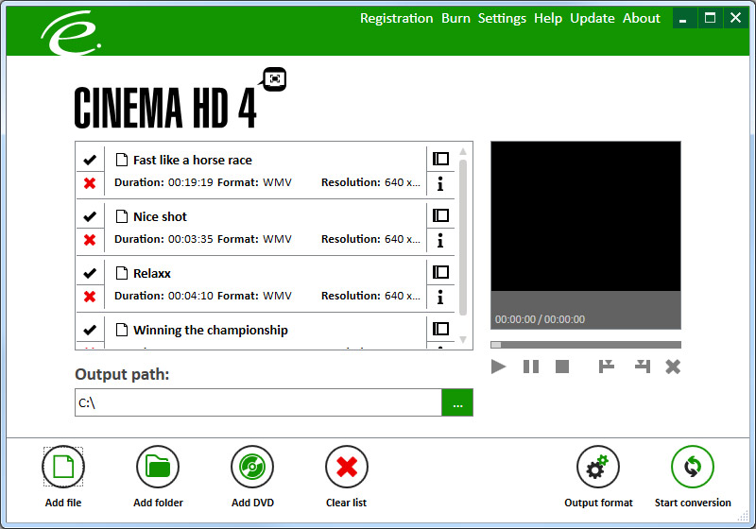Select Winning the championship title
756x529 pixels.
[x=210, y=330]
